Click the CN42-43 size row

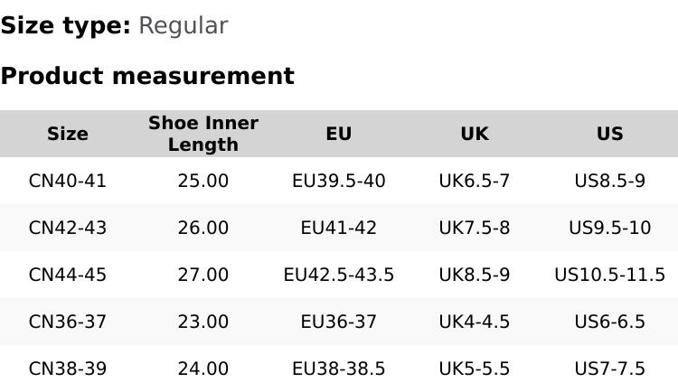point(68,228)
